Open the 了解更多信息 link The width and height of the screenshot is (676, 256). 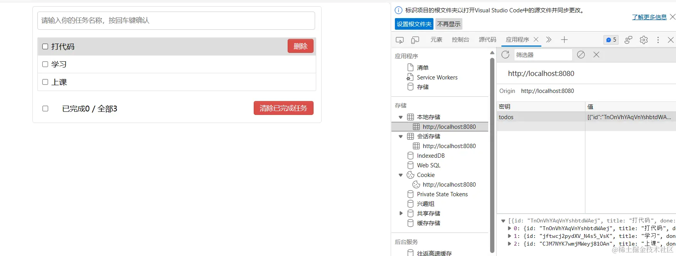pyautogui.click(x=649, y=17)
